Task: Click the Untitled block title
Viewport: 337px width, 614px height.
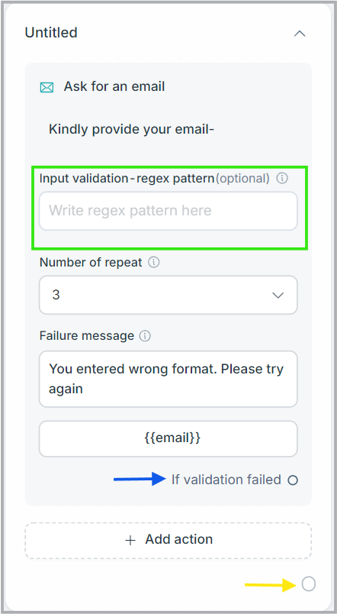Action: pyautogui.click(x=51, y=33)
